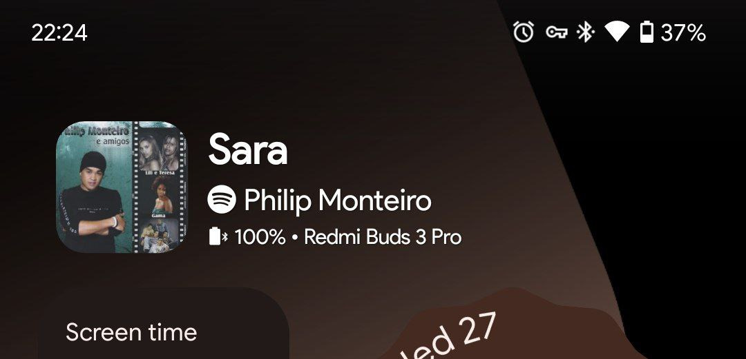Screen dimensions: 746x359
Task: Tap the Gama photo in album art
Action: (159, 195)
